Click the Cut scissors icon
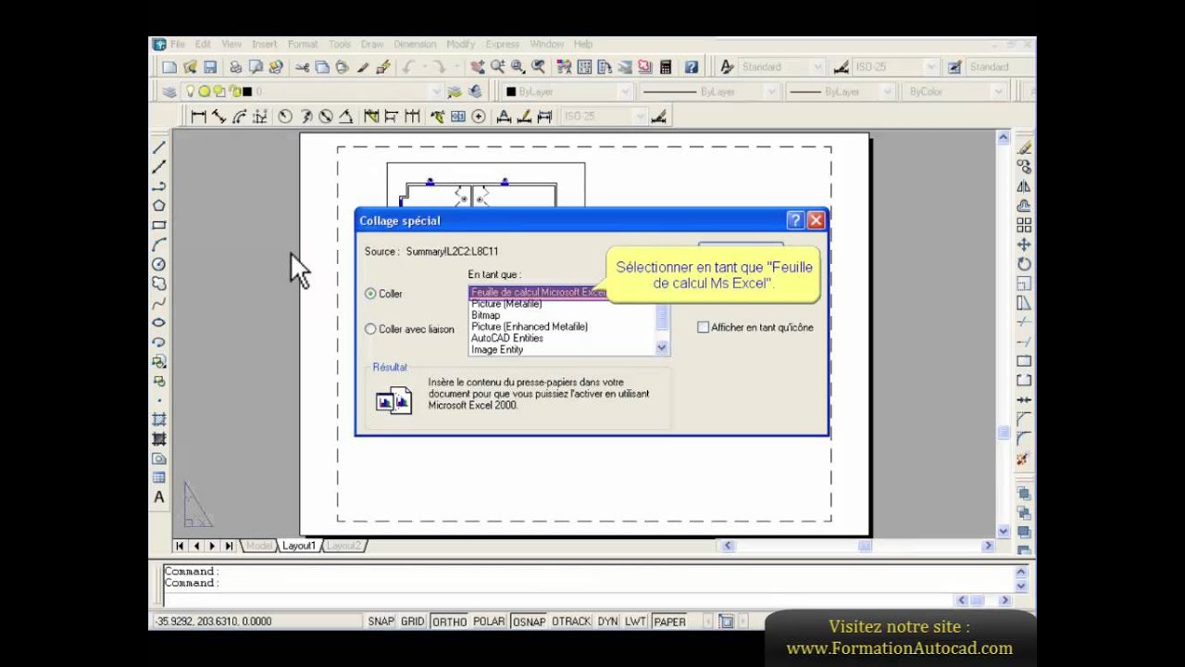Screen dimensions: 1185x667 point(302,67)
